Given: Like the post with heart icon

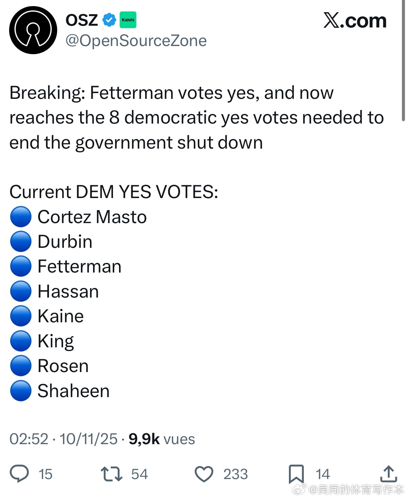Looking at the screenshot, I should [204, 474].
